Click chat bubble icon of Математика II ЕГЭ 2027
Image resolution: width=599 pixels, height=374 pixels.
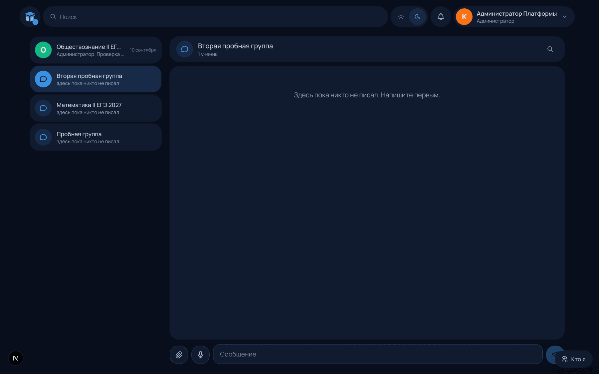click(43, 108)
